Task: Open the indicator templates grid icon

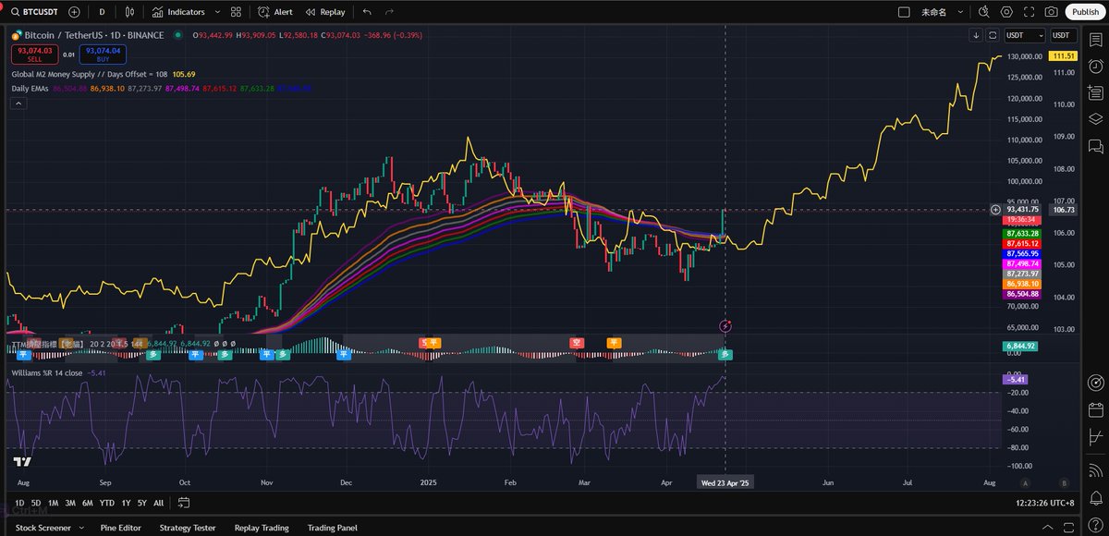Action: pyautogui.click(x=237, y=12)
